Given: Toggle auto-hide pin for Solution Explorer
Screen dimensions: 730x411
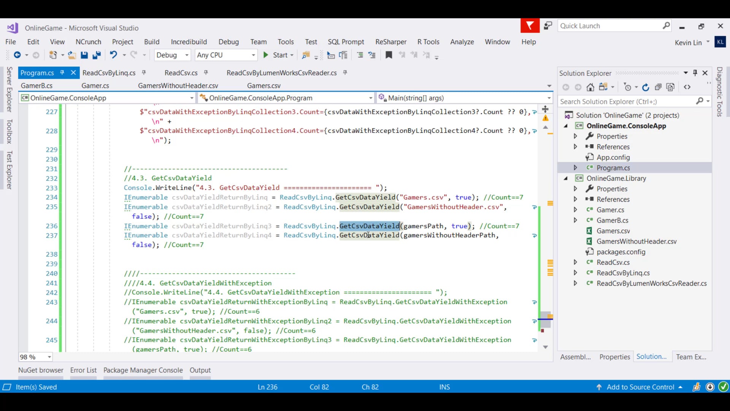Looking at the screenshot, I should 695,73.
